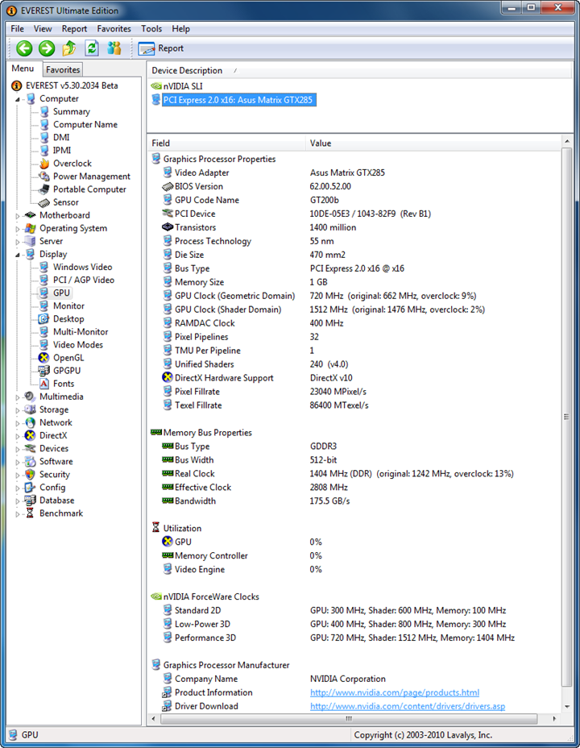Click the users toolbar icon
Screen dimensions: 580x748
click(114, 48)
